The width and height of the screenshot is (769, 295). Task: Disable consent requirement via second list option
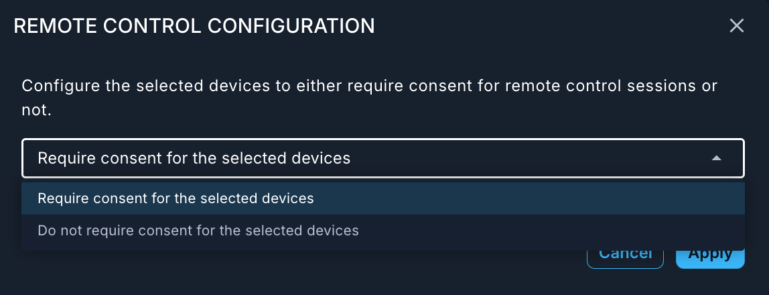tap(198, 231)
